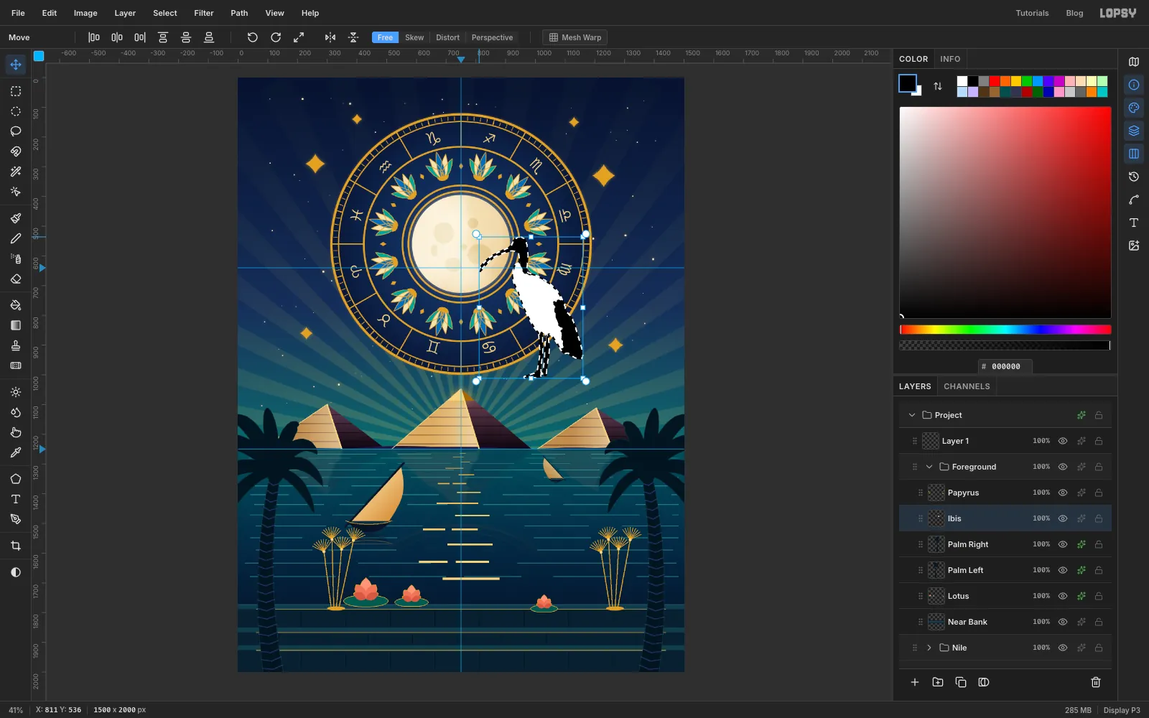1149x718 pixels.
Task: Lock the Near Bank layer
Action: [1099, 622]
